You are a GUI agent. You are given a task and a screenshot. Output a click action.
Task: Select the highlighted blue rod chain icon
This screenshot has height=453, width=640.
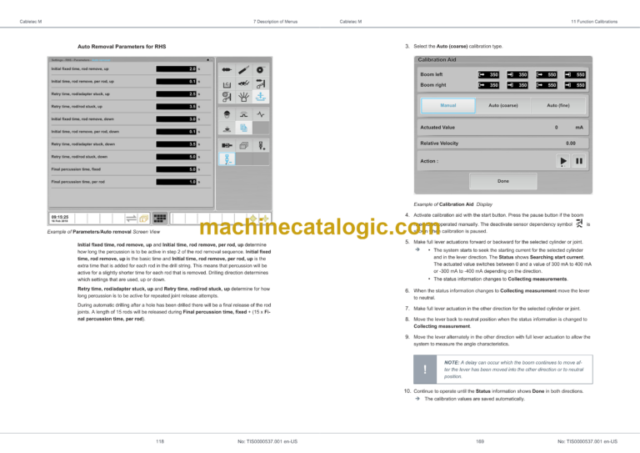(227, 159)
